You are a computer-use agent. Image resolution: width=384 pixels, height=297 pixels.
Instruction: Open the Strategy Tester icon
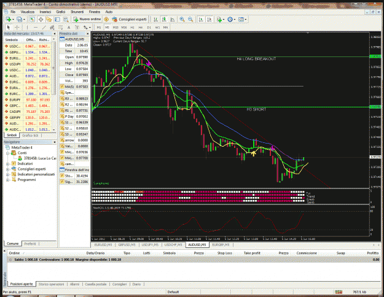66,19
